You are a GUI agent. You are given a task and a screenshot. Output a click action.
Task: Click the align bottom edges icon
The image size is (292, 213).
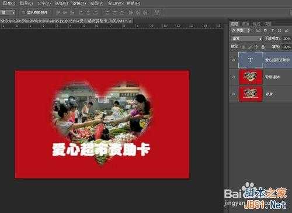point(72,12)
